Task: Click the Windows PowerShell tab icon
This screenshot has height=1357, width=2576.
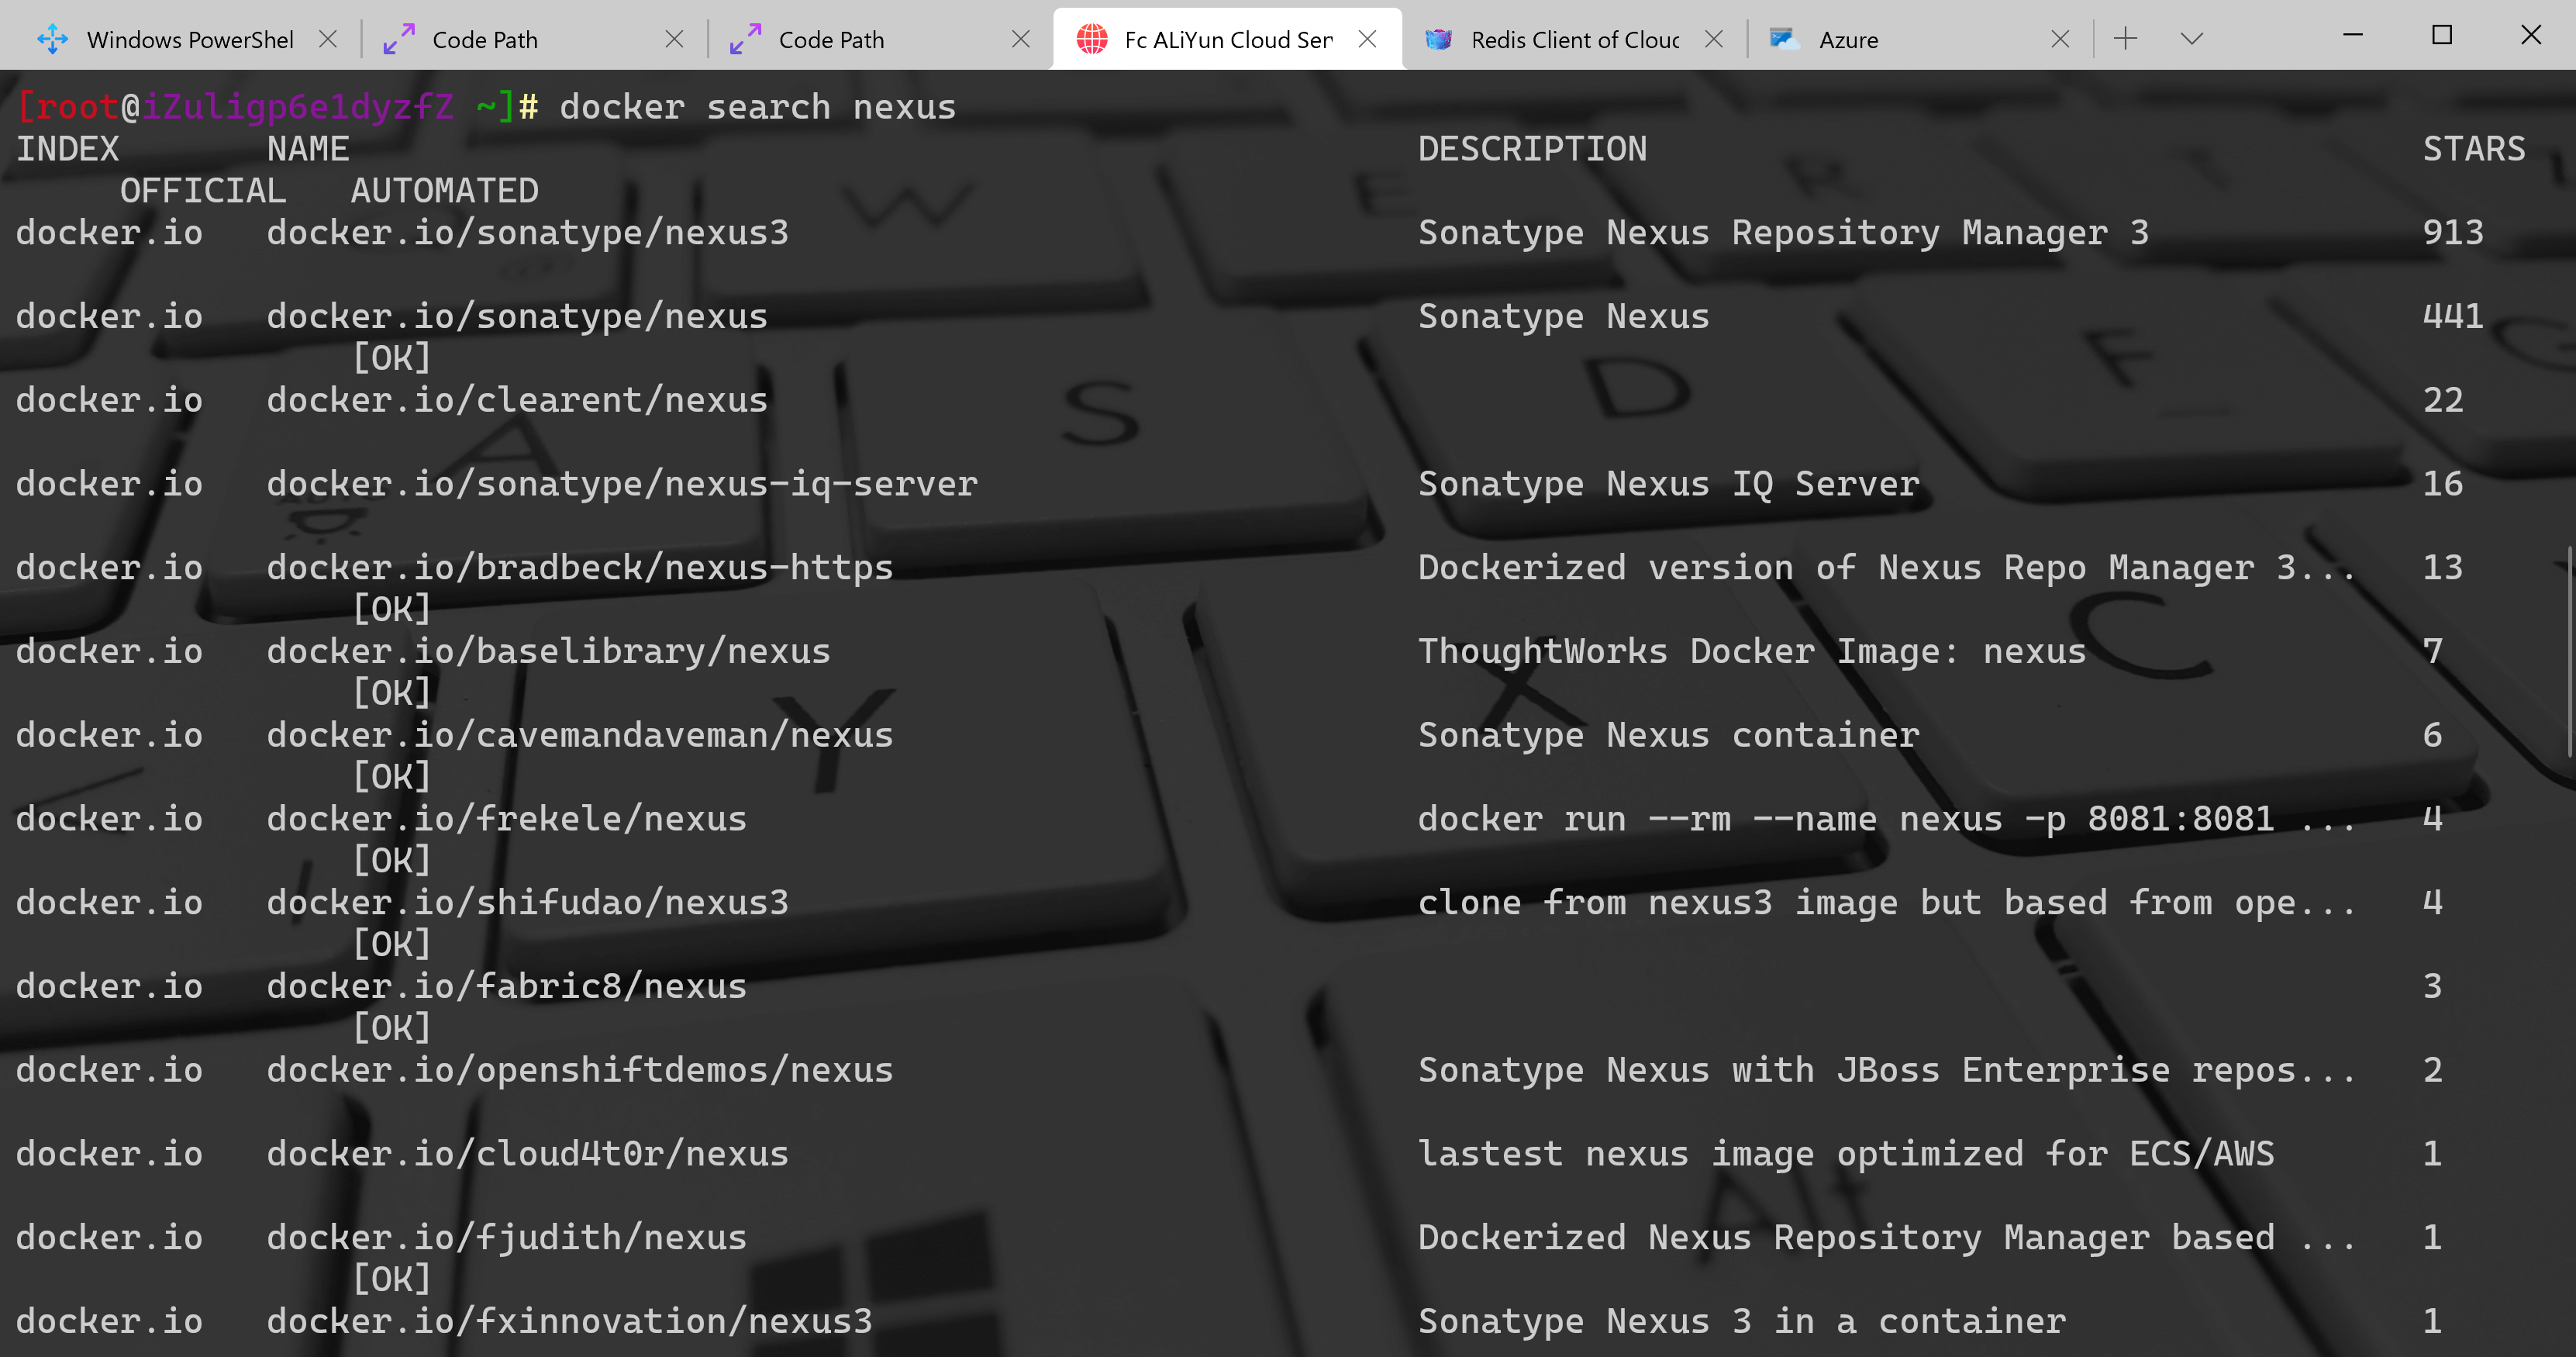Action: [x=52, y=39]
